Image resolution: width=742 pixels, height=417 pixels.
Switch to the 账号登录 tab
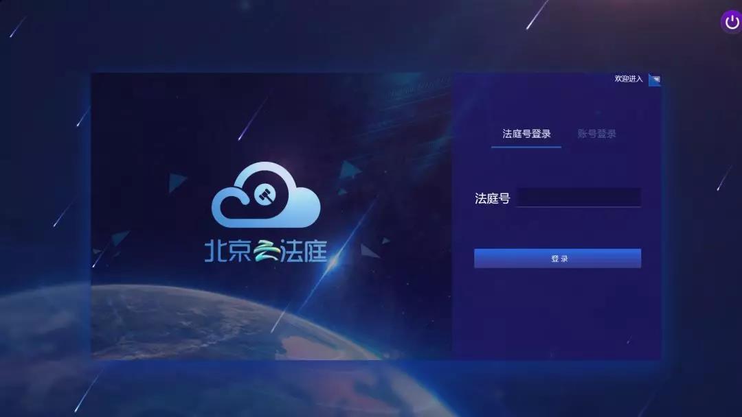click(597, 134)
